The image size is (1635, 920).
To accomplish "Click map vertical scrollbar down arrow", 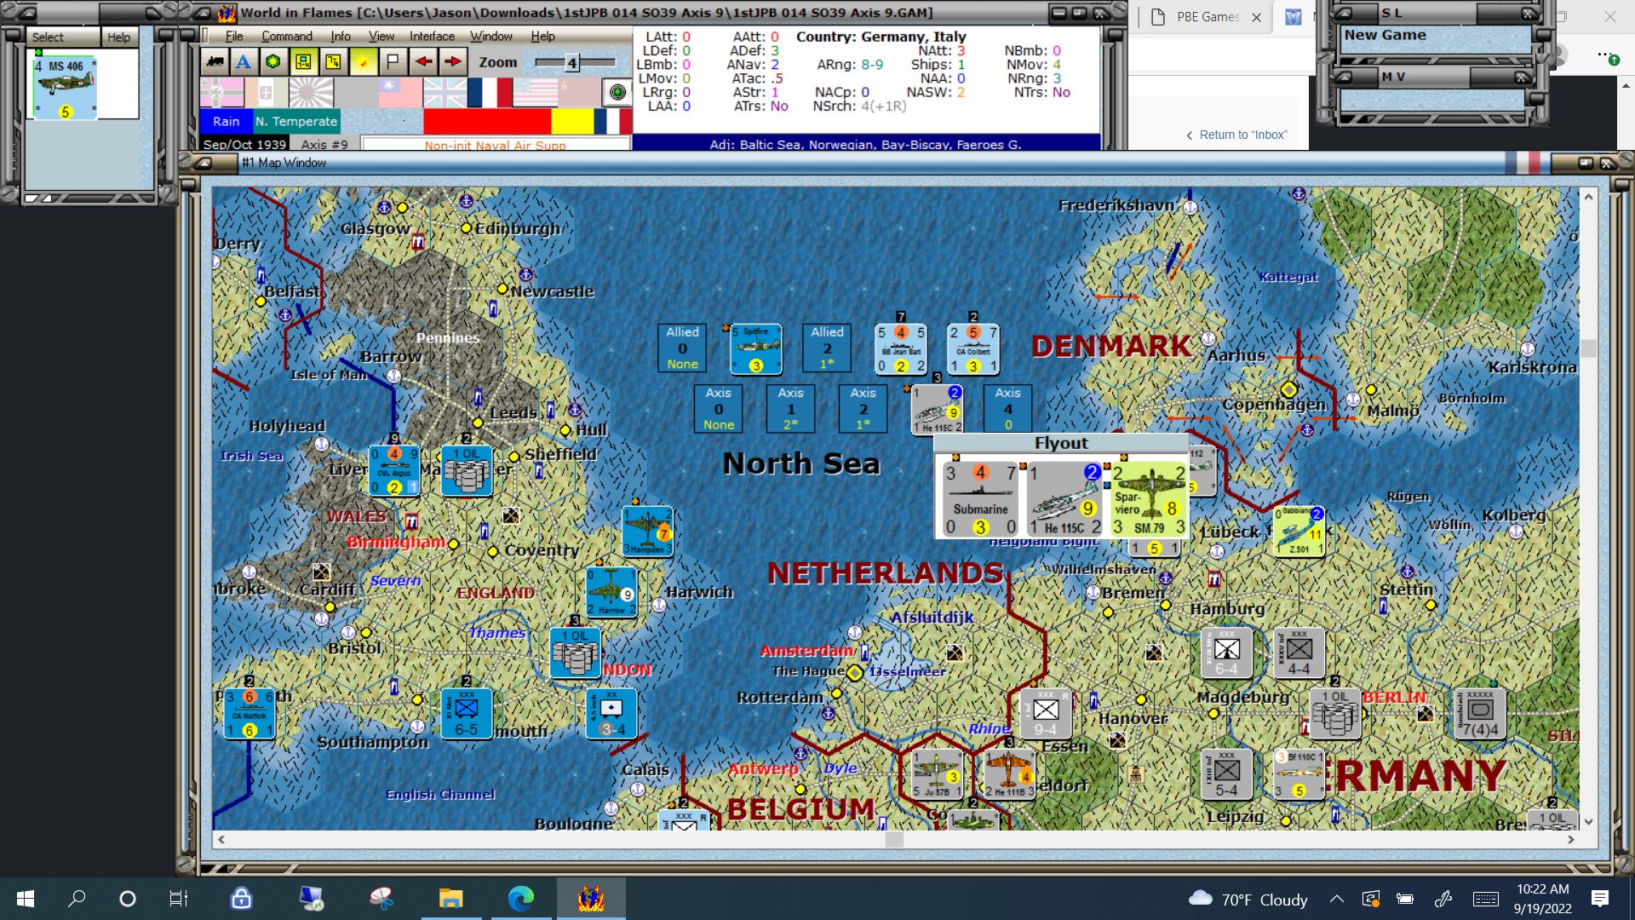I will [x=1588, y=822].
